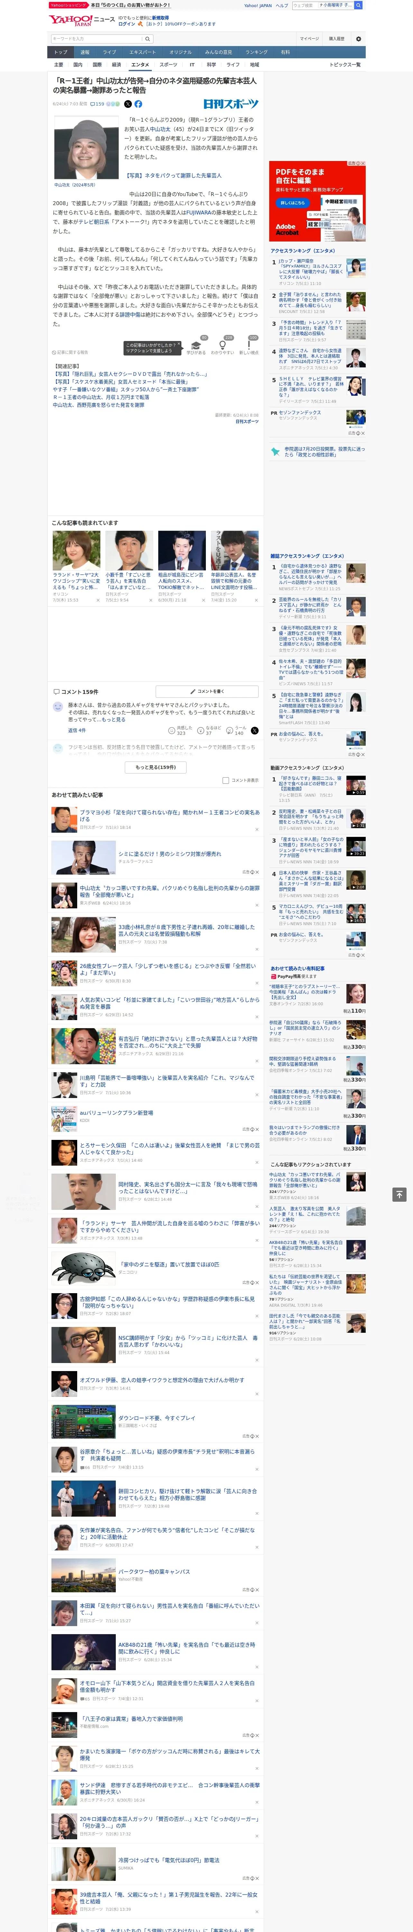Screen dimensions: 413x1932
Task: Click the 中山功太 portrait photo
Action: tap(87, 148)
